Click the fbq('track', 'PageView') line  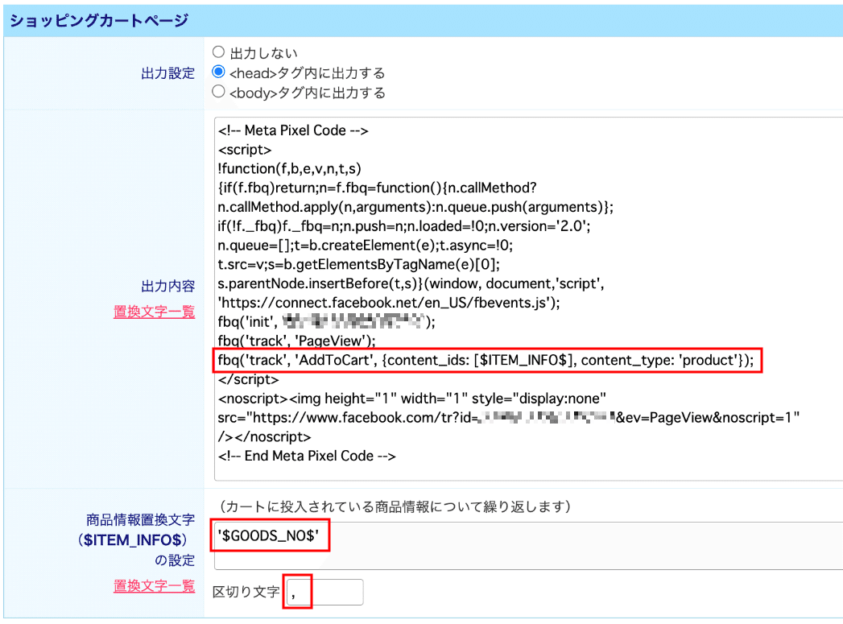[x=297, y=341]
